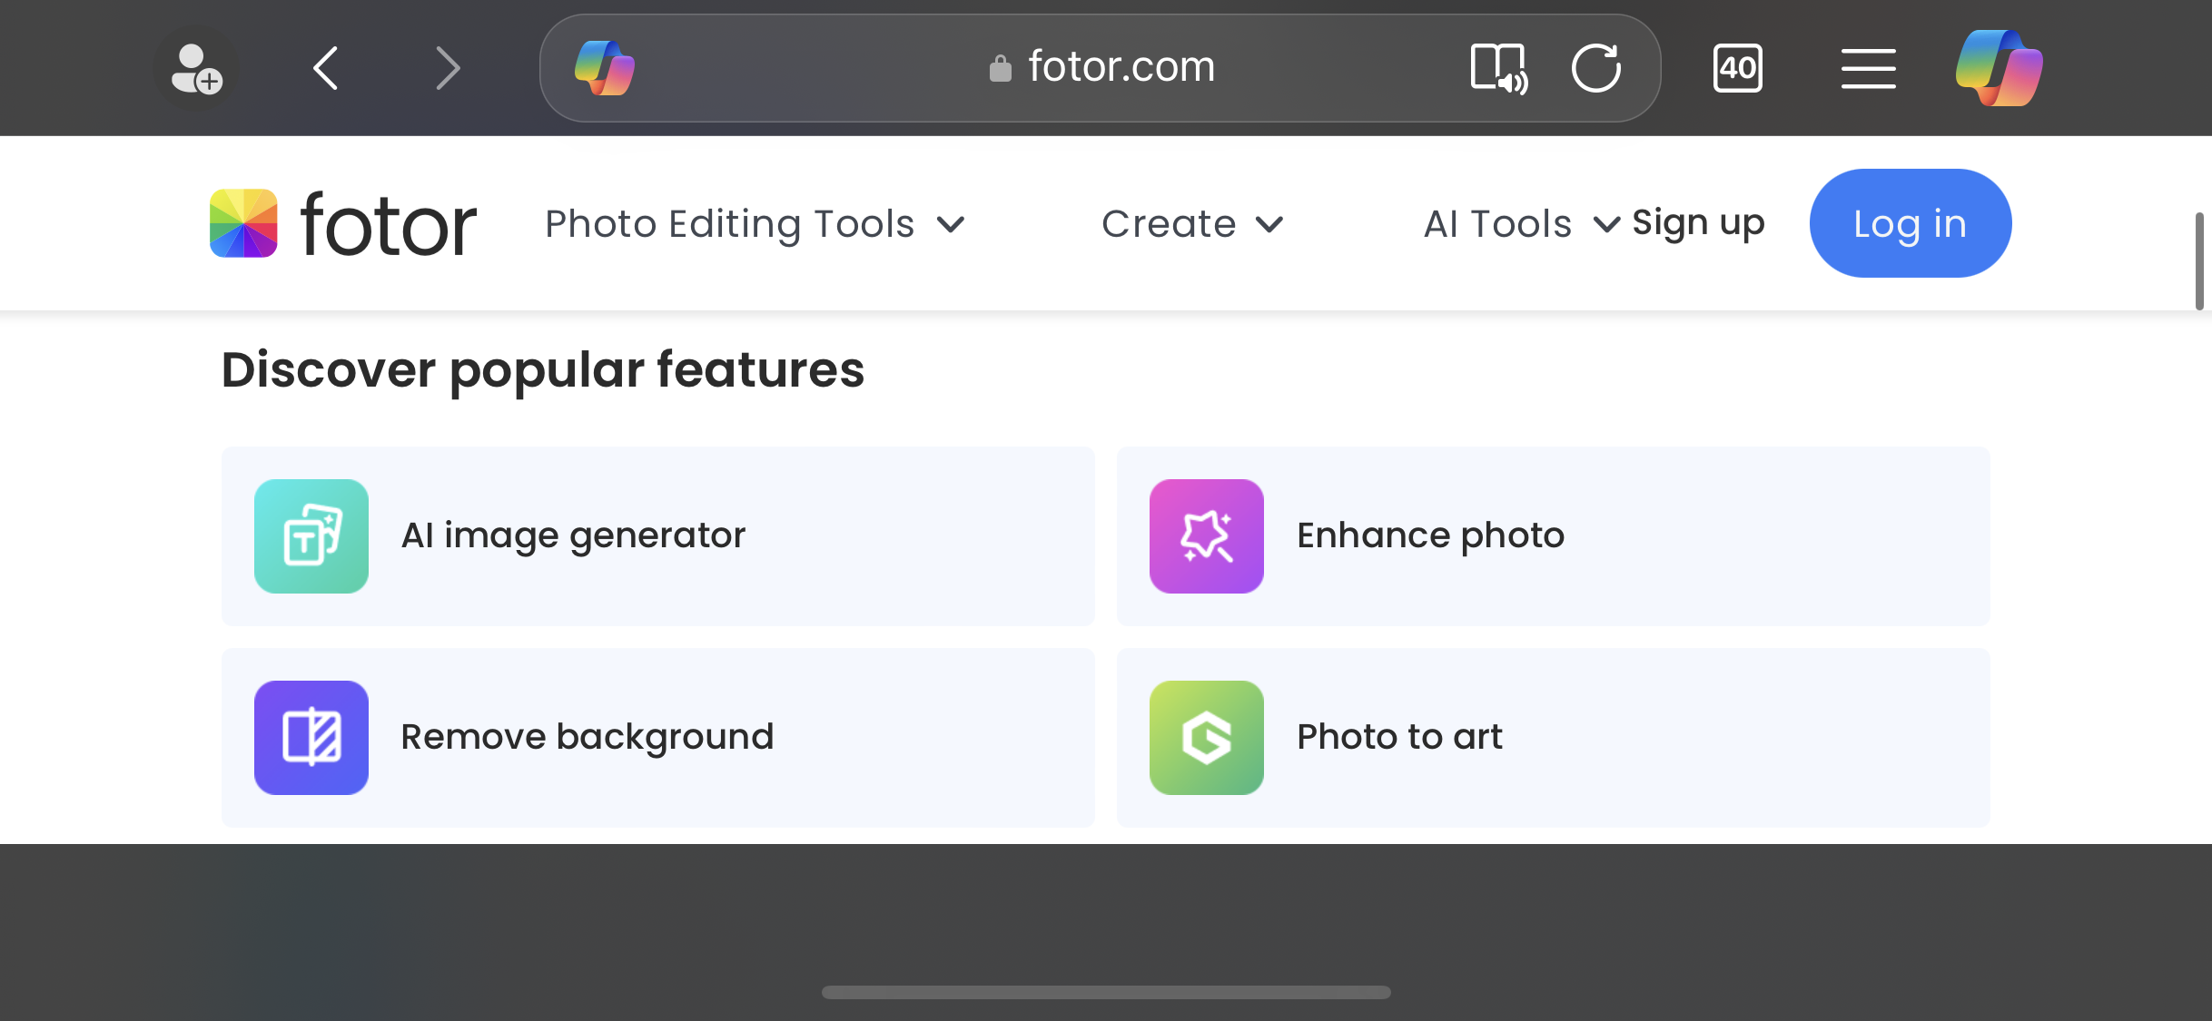Open the browser hamburger menu

pos(1869,68)
